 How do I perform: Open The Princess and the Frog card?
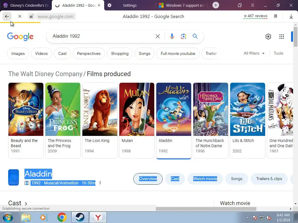click(63, 121)
